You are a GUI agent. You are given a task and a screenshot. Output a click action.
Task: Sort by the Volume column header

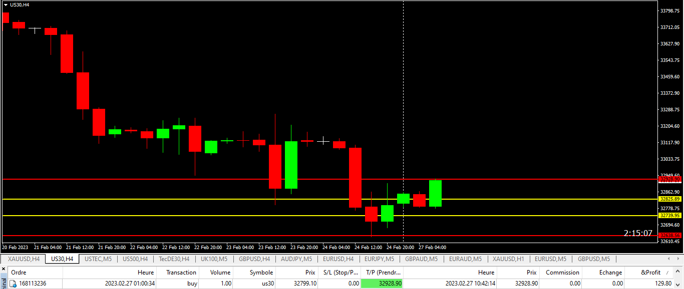217,273
